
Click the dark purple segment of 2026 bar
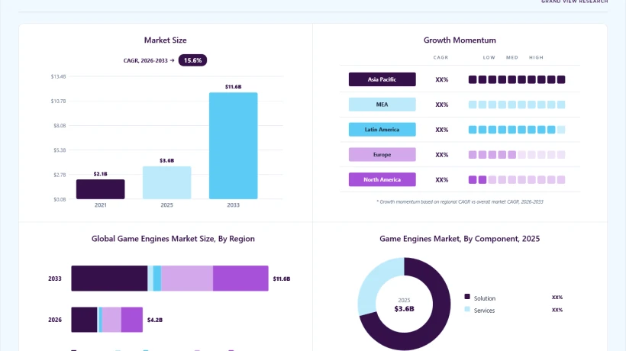pos(84,320)
